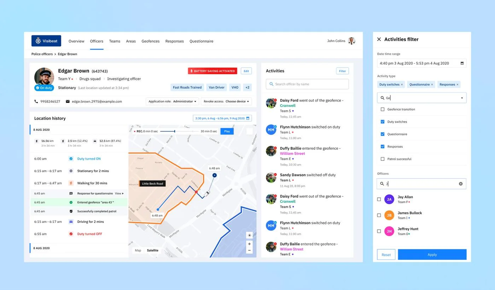The image size is (495, 290).
Task: Click Jeffrey Hunt's JH avatar
Action: [x=389, y=231]
